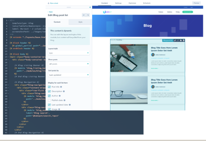Uncheck the Description checkbox

(49, 91)
